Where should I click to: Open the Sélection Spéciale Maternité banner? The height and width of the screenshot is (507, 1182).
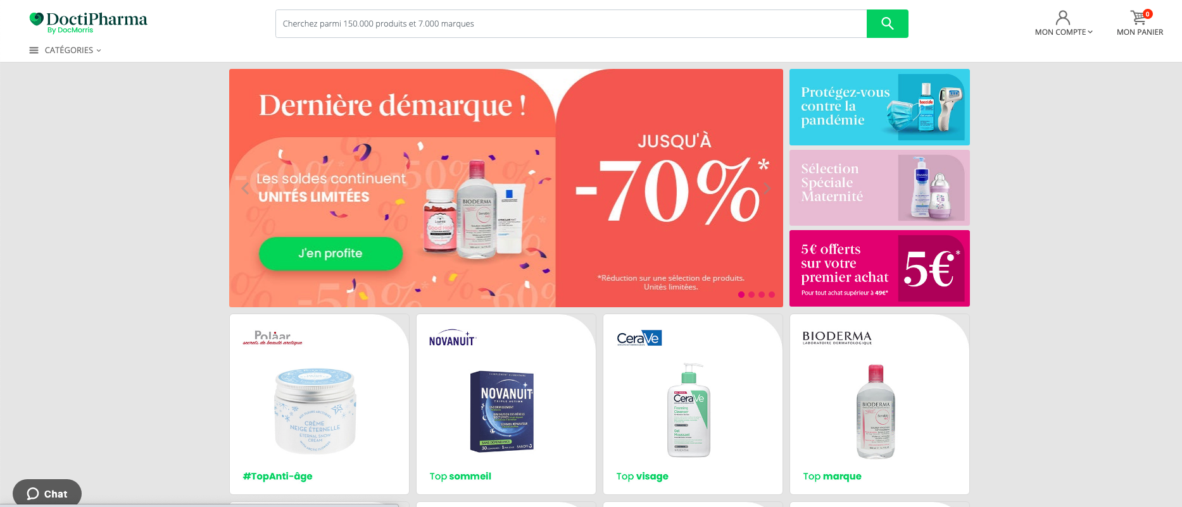[x=879, y=188]
